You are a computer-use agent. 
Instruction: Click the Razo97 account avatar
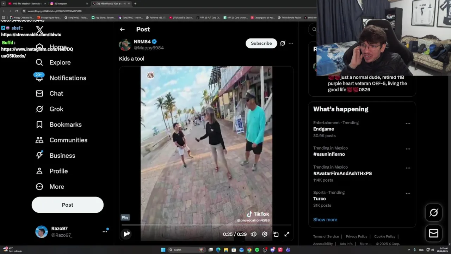click(42, 232)
